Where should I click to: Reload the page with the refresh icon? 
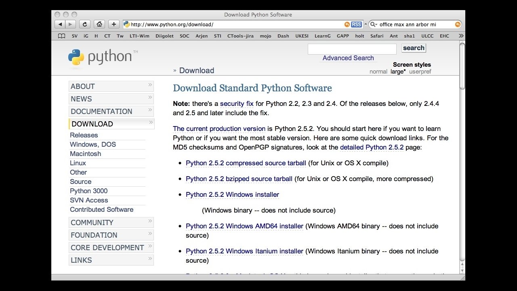pos(84,24)
